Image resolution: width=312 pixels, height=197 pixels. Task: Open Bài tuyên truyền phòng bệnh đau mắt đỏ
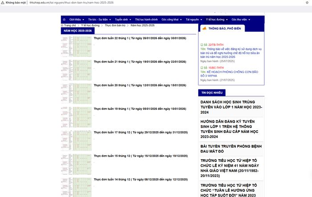pyautogui.click(x=231, y=149)
